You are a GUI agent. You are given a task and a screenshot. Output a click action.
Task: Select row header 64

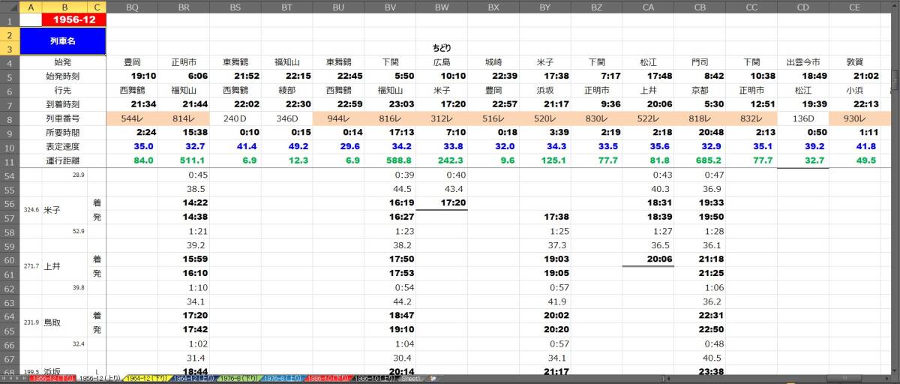point(10,316)
